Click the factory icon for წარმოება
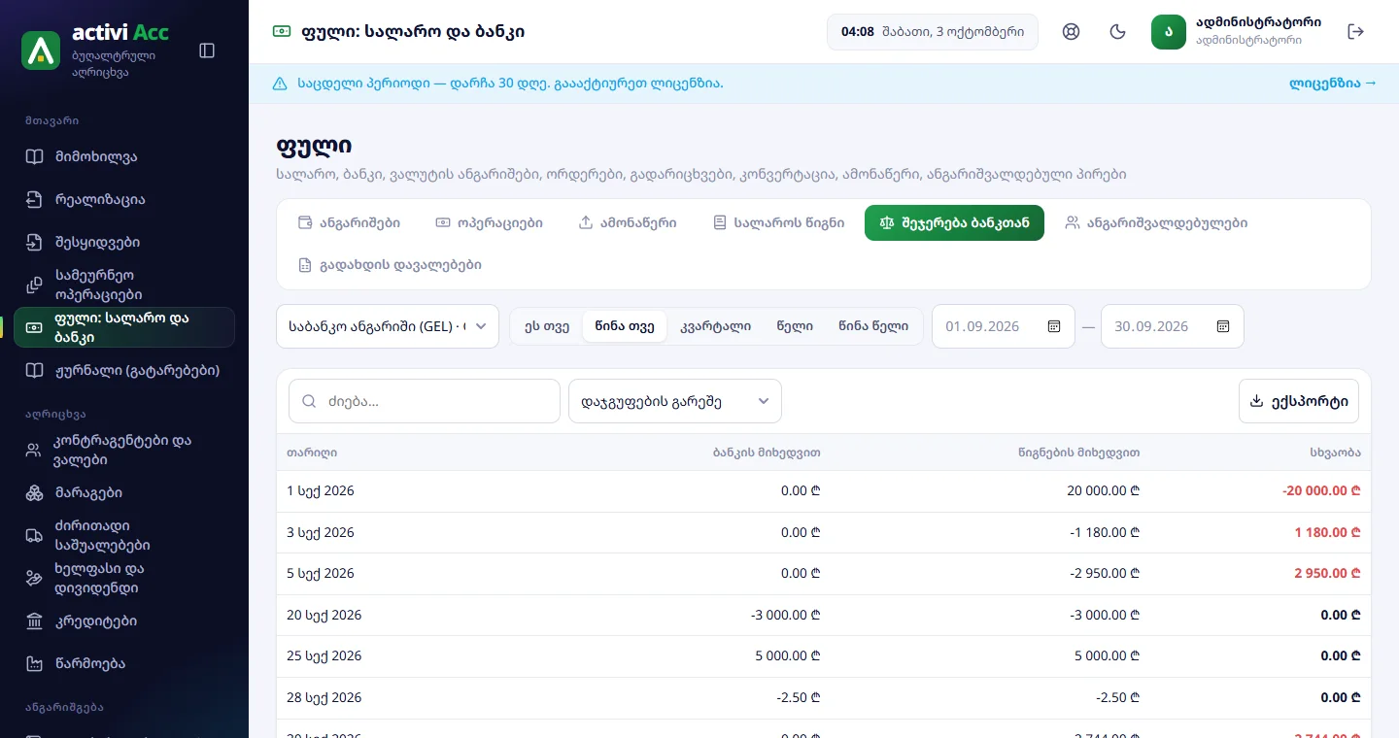 coord(35,663)
